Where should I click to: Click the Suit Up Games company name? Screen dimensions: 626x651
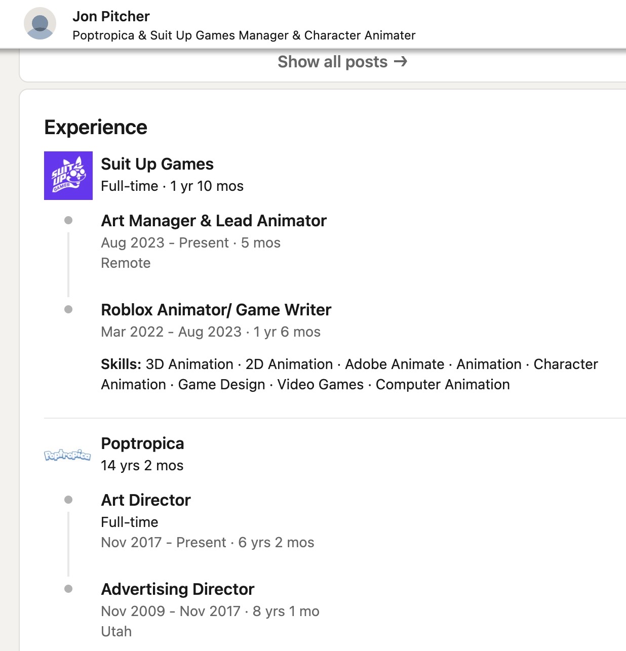(157, 164)
